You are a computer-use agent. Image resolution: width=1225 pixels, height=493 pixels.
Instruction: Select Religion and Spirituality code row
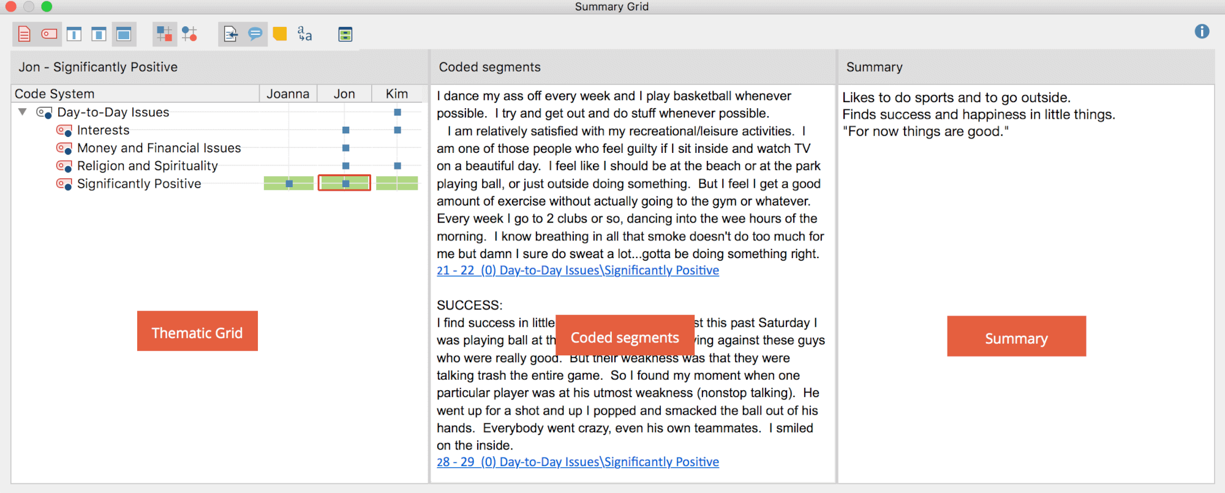coord(148,166)
